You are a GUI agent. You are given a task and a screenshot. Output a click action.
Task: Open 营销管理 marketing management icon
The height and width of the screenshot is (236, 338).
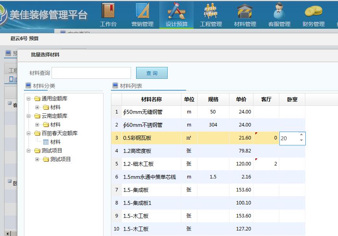[142, 15]
